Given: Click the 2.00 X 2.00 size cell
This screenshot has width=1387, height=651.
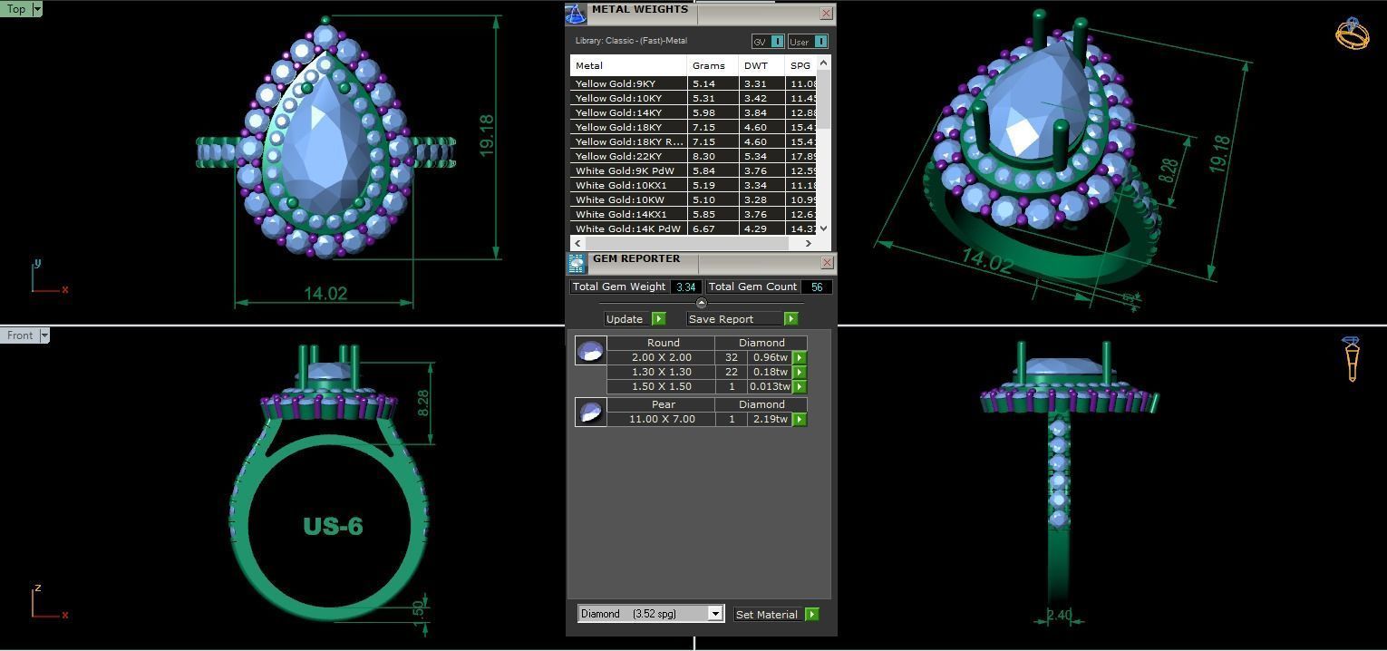Looking at the screenshot, I should [x=662, y=357].
